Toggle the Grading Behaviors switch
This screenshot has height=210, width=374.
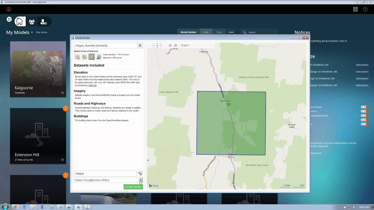[x=365, y=116]
